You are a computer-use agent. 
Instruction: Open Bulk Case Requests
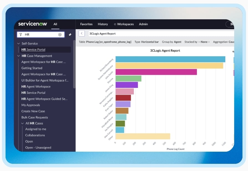coord(36,117)
